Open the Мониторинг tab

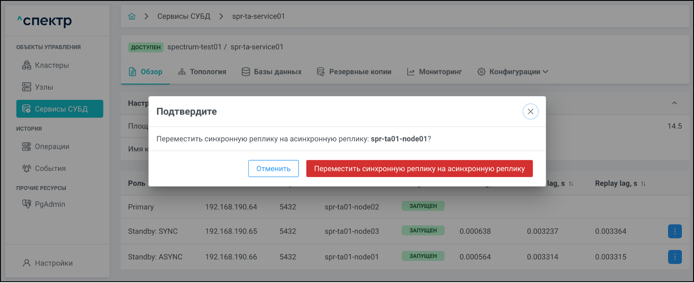434,72
